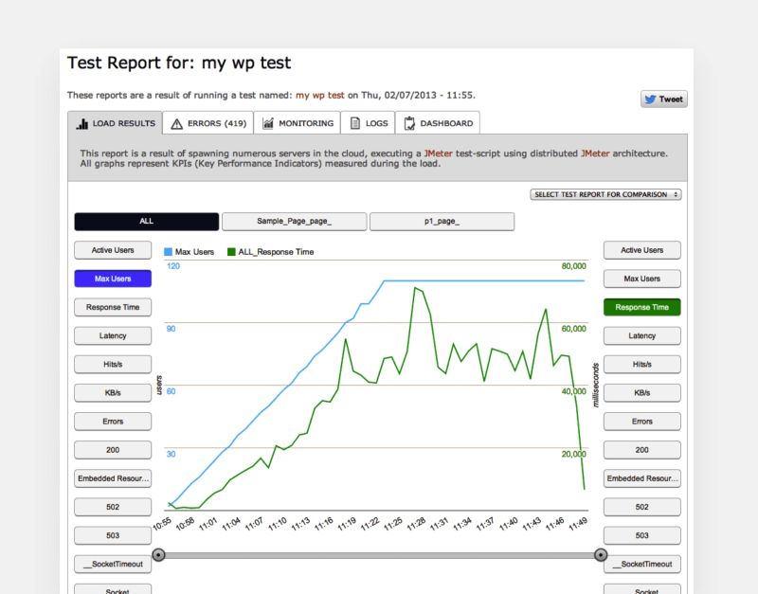Toggle left-side Active Users metric
This screenshot has width=758, height=594.
pos(113,250)
